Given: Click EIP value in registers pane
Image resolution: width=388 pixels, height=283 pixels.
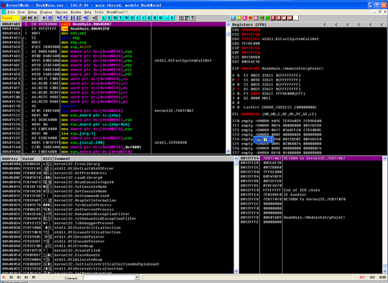Looking at the screenshot, I should pyautogui.click(x=250, y=68).
